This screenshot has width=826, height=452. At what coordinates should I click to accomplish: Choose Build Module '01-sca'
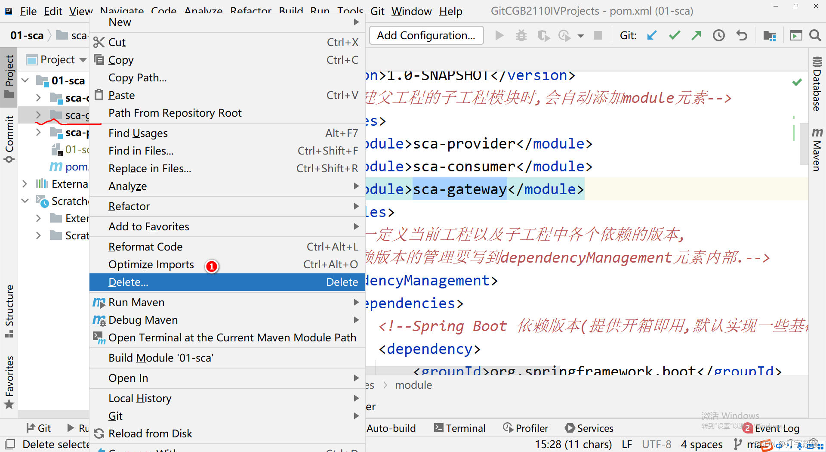(227, 358)
